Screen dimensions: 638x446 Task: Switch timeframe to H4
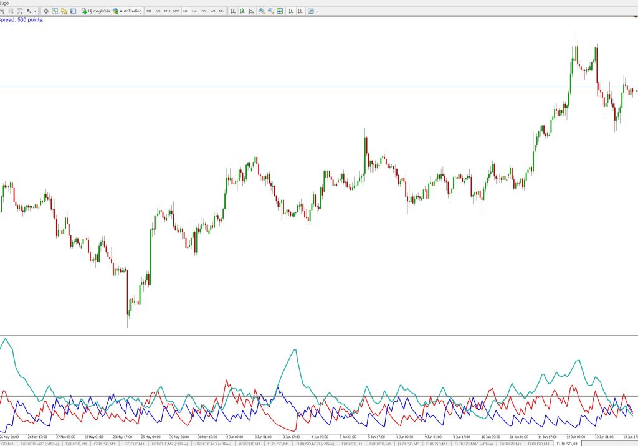coord(194,11)
